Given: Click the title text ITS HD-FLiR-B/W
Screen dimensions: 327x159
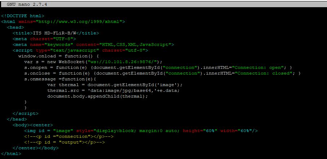Looking at the screenshot, I should coord(54,33).
